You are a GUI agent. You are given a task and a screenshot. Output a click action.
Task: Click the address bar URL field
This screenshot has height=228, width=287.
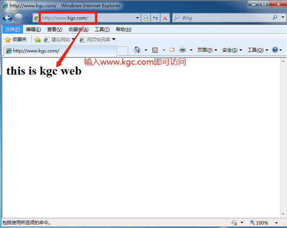[x=88, y=18]
